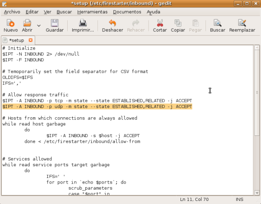Click the highlighted udp INBOUND rule line
The image size is (261, 204).
click(x=97, y=106)
